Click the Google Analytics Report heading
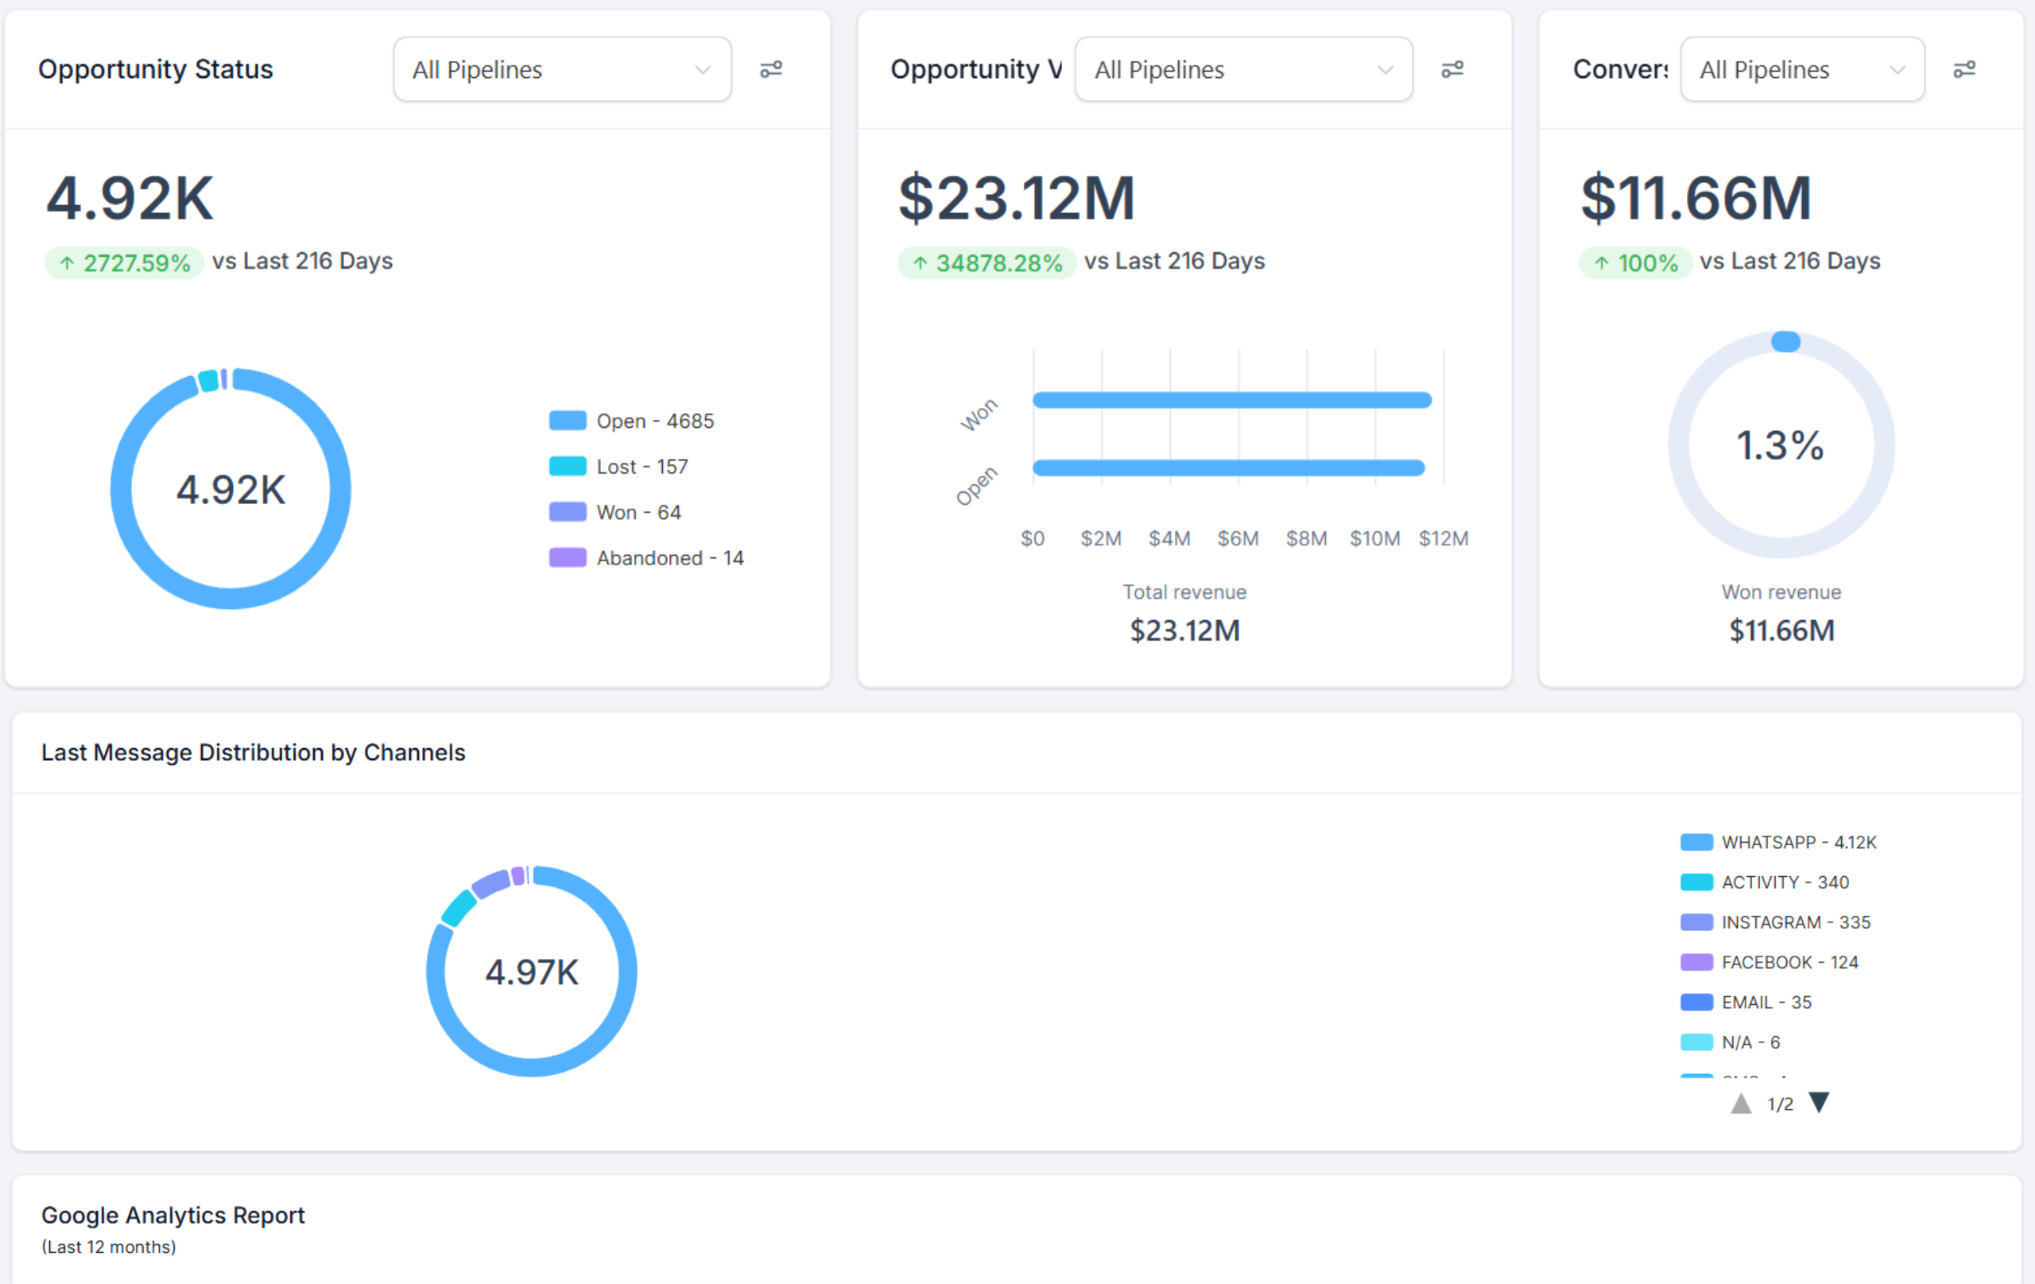Viewport: 2035px width, 1284px height. [172, 1215]
